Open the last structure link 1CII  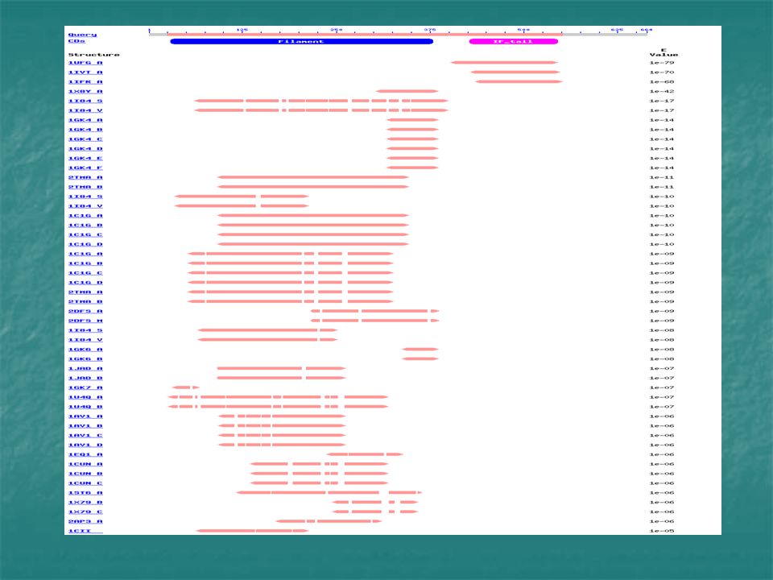click(85, 531)
